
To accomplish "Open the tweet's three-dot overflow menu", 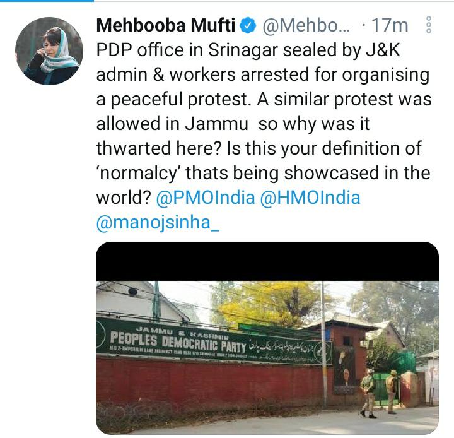I will [429, 25].
